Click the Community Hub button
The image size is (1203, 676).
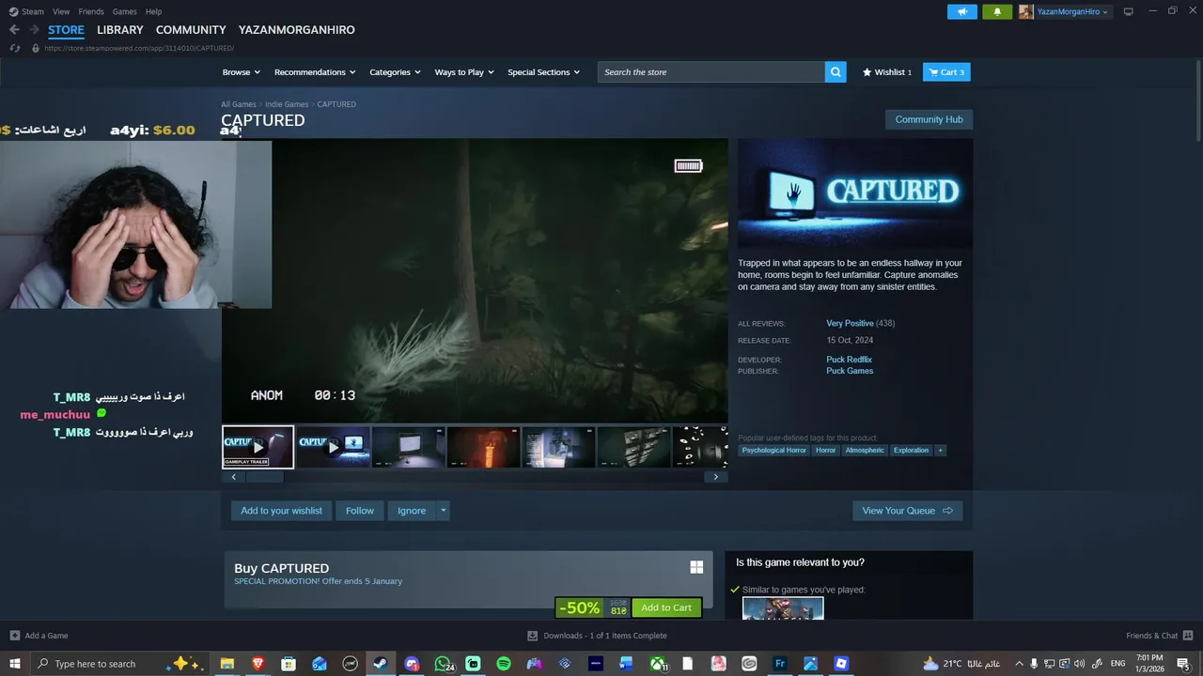pyautogui.click(x=929, y=119)
